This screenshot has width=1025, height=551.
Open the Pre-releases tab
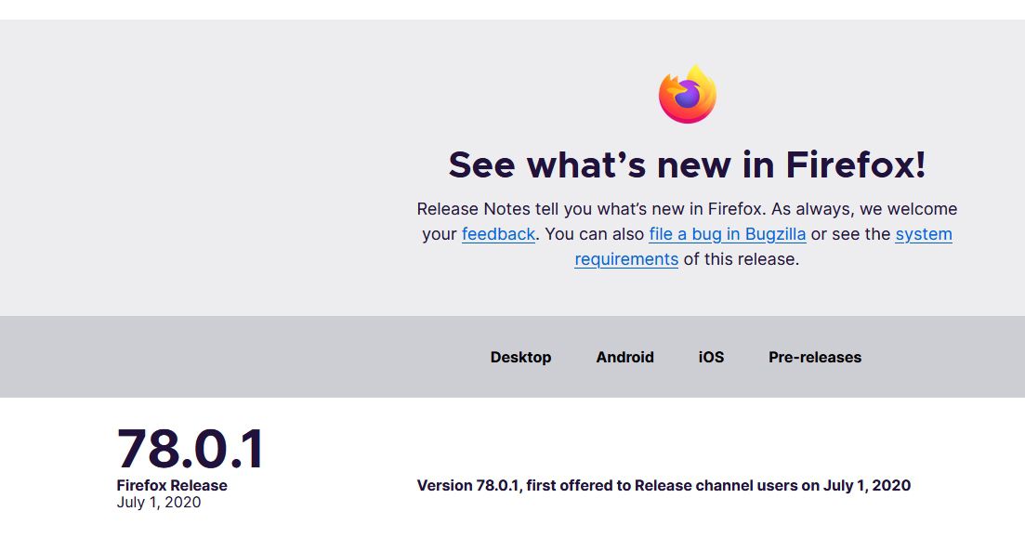pos(814,357)
